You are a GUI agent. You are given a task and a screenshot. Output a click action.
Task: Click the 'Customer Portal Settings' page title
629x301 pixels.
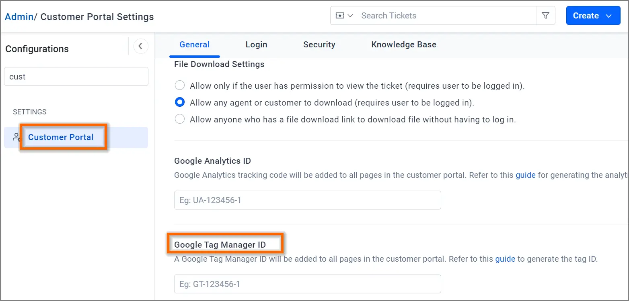point(97,17)
